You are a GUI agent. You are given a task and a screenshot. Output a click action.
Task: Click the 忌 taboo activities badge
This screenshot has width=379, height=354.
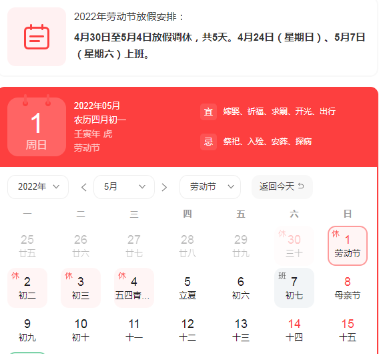pyautogui.click(x=208, y=142)
